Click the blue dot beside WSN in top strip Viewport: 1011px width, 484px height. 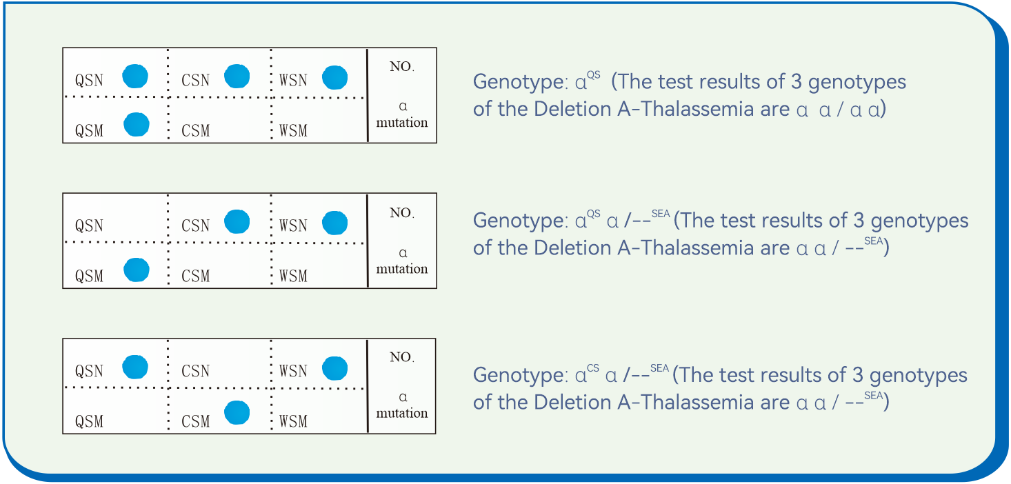(335, 77)
